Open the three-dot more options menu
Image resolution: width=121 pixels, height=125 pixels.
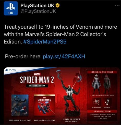coord(117,6)
